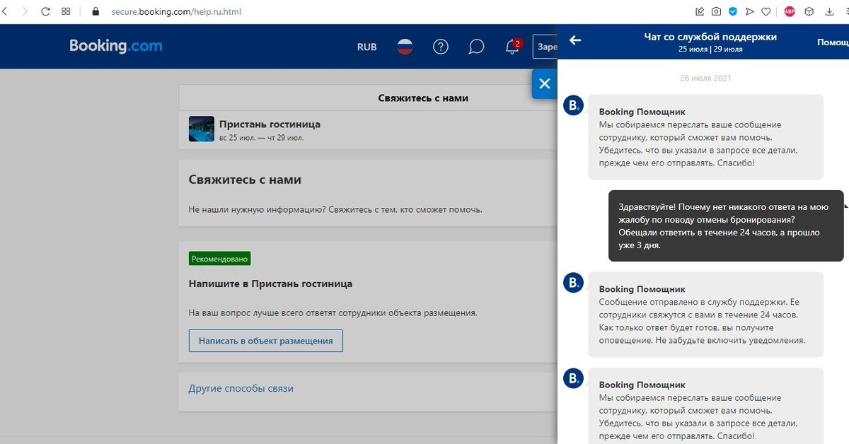Click the third Booking Помощник avatar icon
Screen dimensions: 849x444
573,379
